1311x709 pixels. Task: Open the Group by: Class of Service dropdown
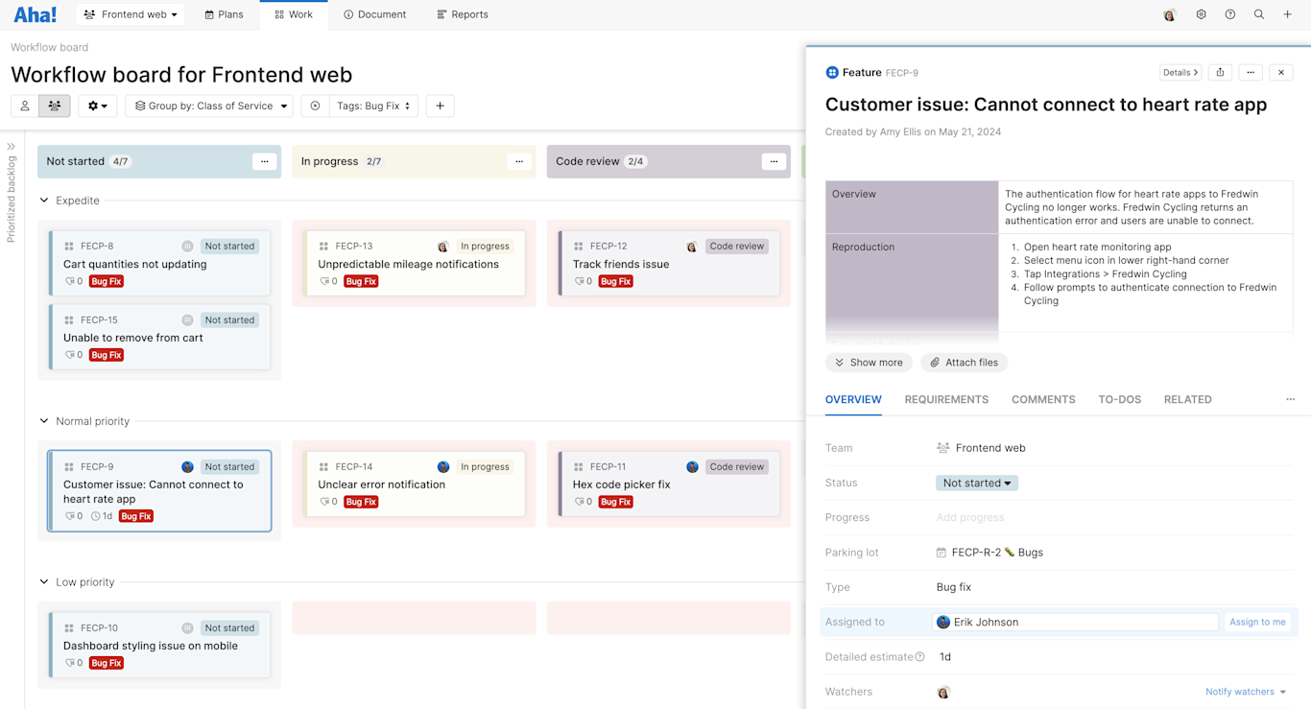pos(208,106)
